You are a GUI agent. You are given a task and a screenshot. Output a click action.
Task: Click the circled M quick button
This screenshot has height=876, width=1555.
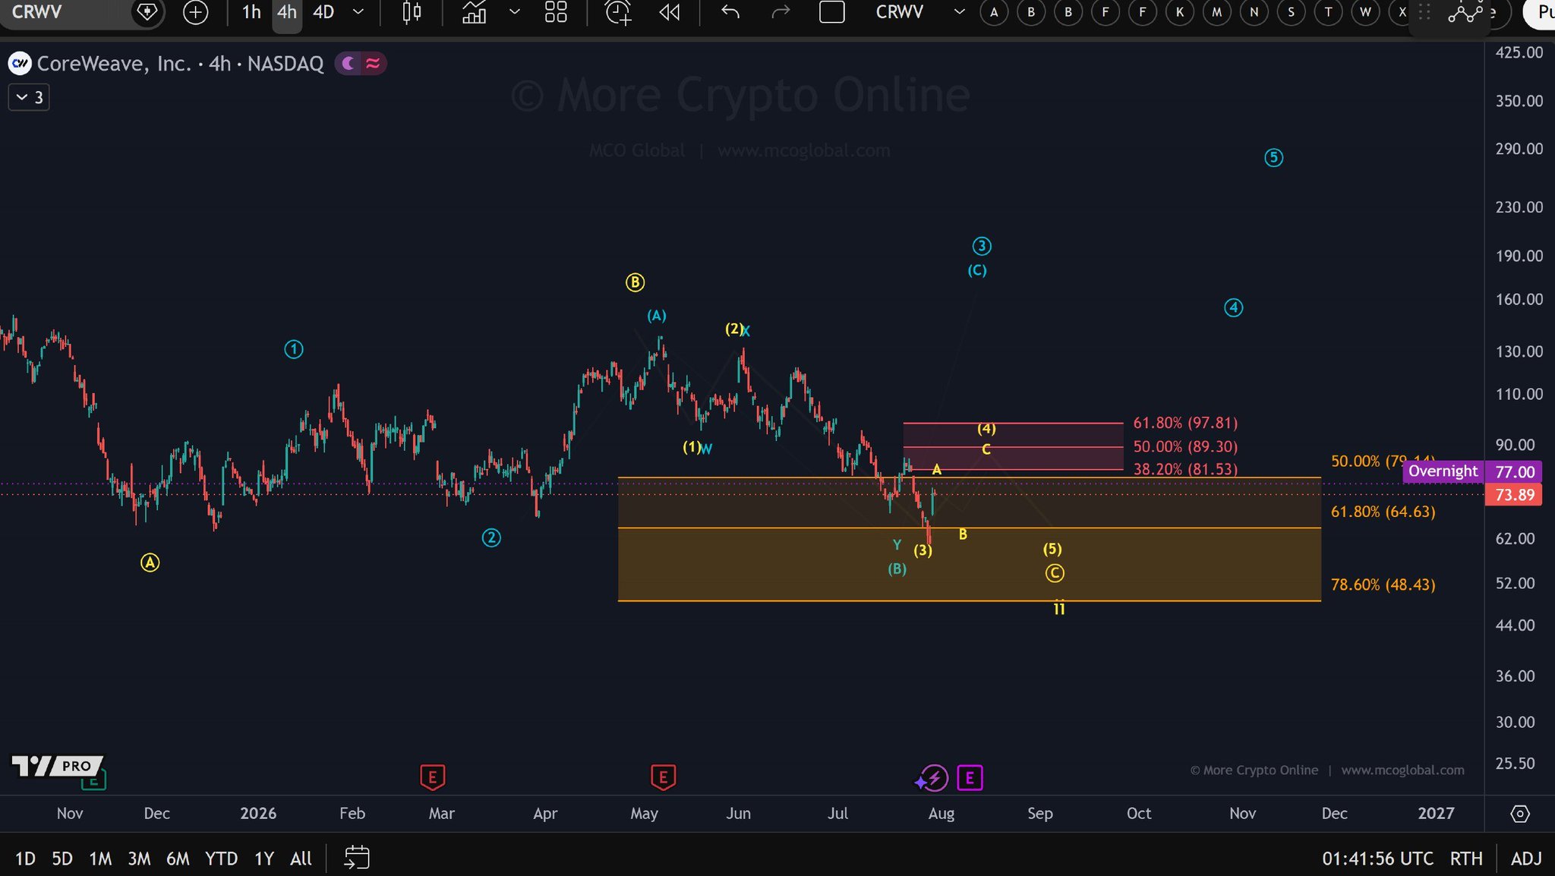(x=1217, y=12)
